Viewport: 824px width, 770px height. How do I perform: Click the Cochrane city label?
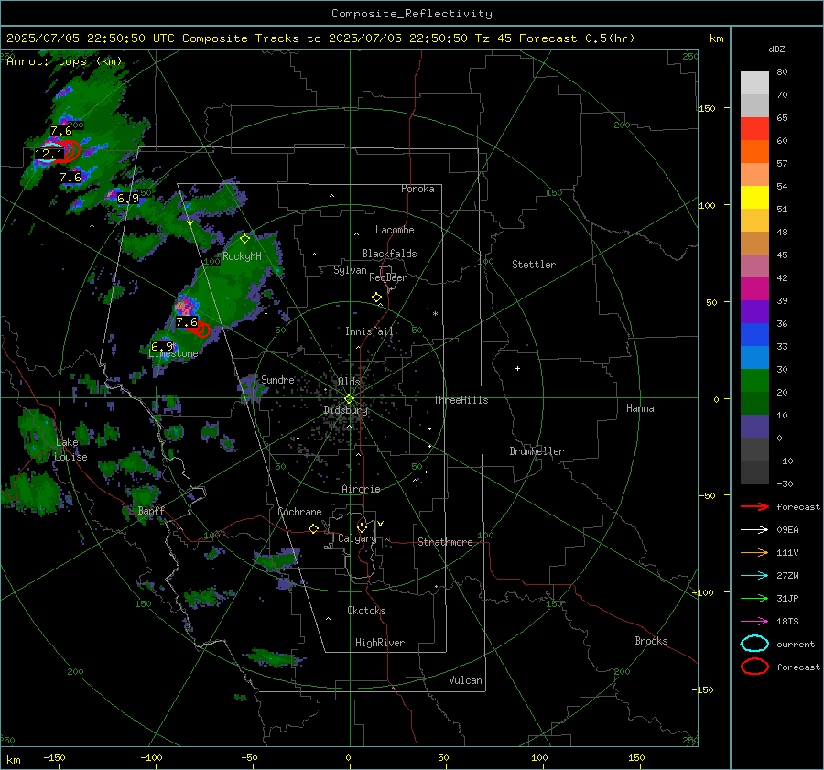click(x=299, y=512)
